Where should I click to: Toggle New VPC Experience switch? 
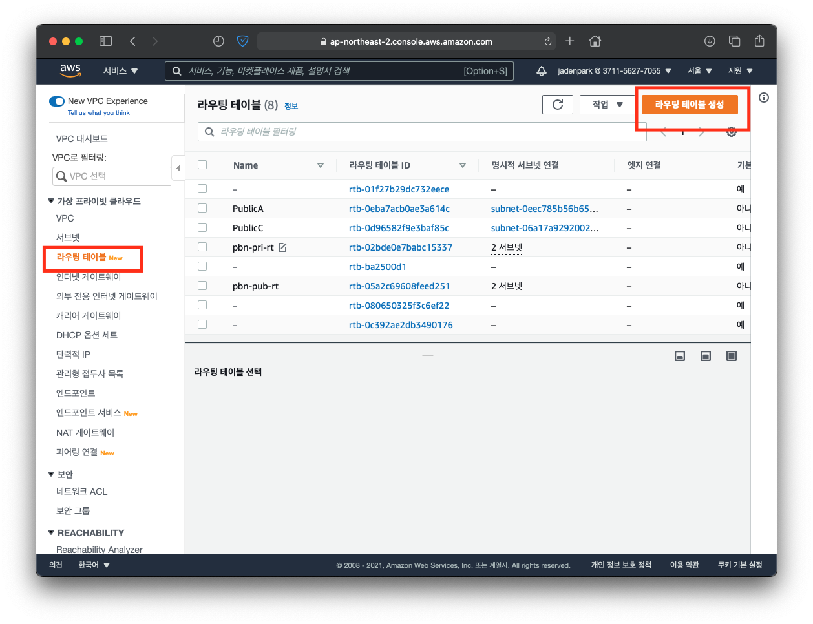point(57,101)
